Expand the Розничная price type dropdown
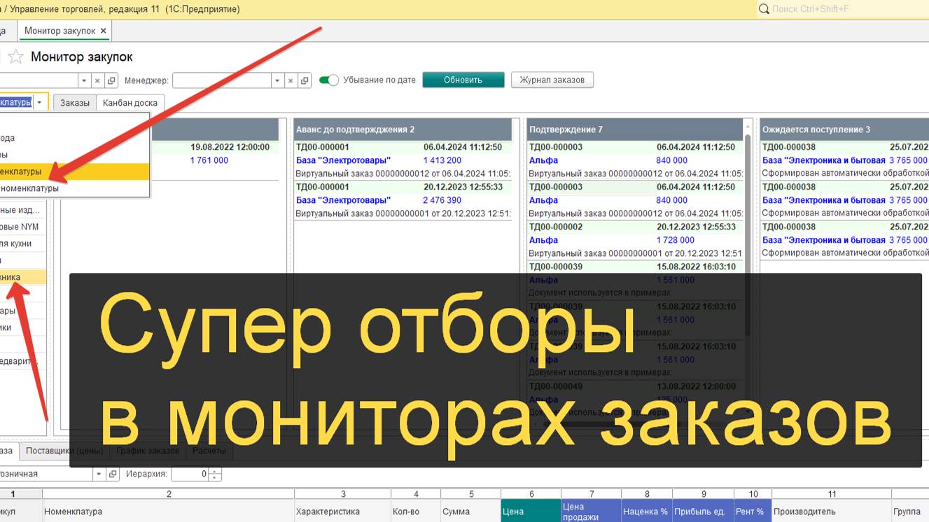The width and height of the screenshot is (929, 522). point(99,474)
